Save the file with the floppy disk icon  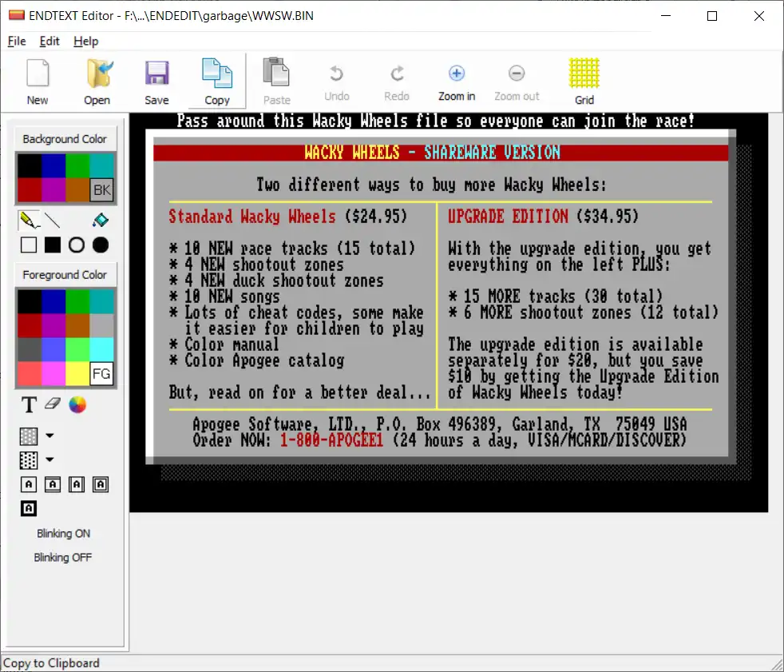157,82
